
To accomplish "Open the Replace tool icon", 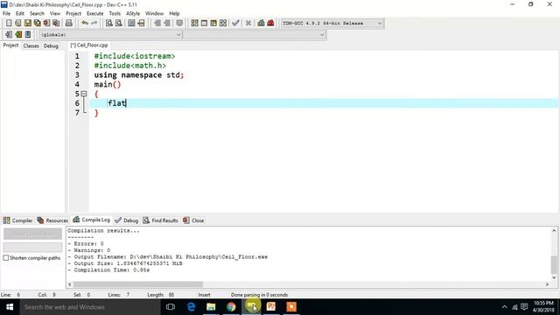I will (x=119, y=24).
